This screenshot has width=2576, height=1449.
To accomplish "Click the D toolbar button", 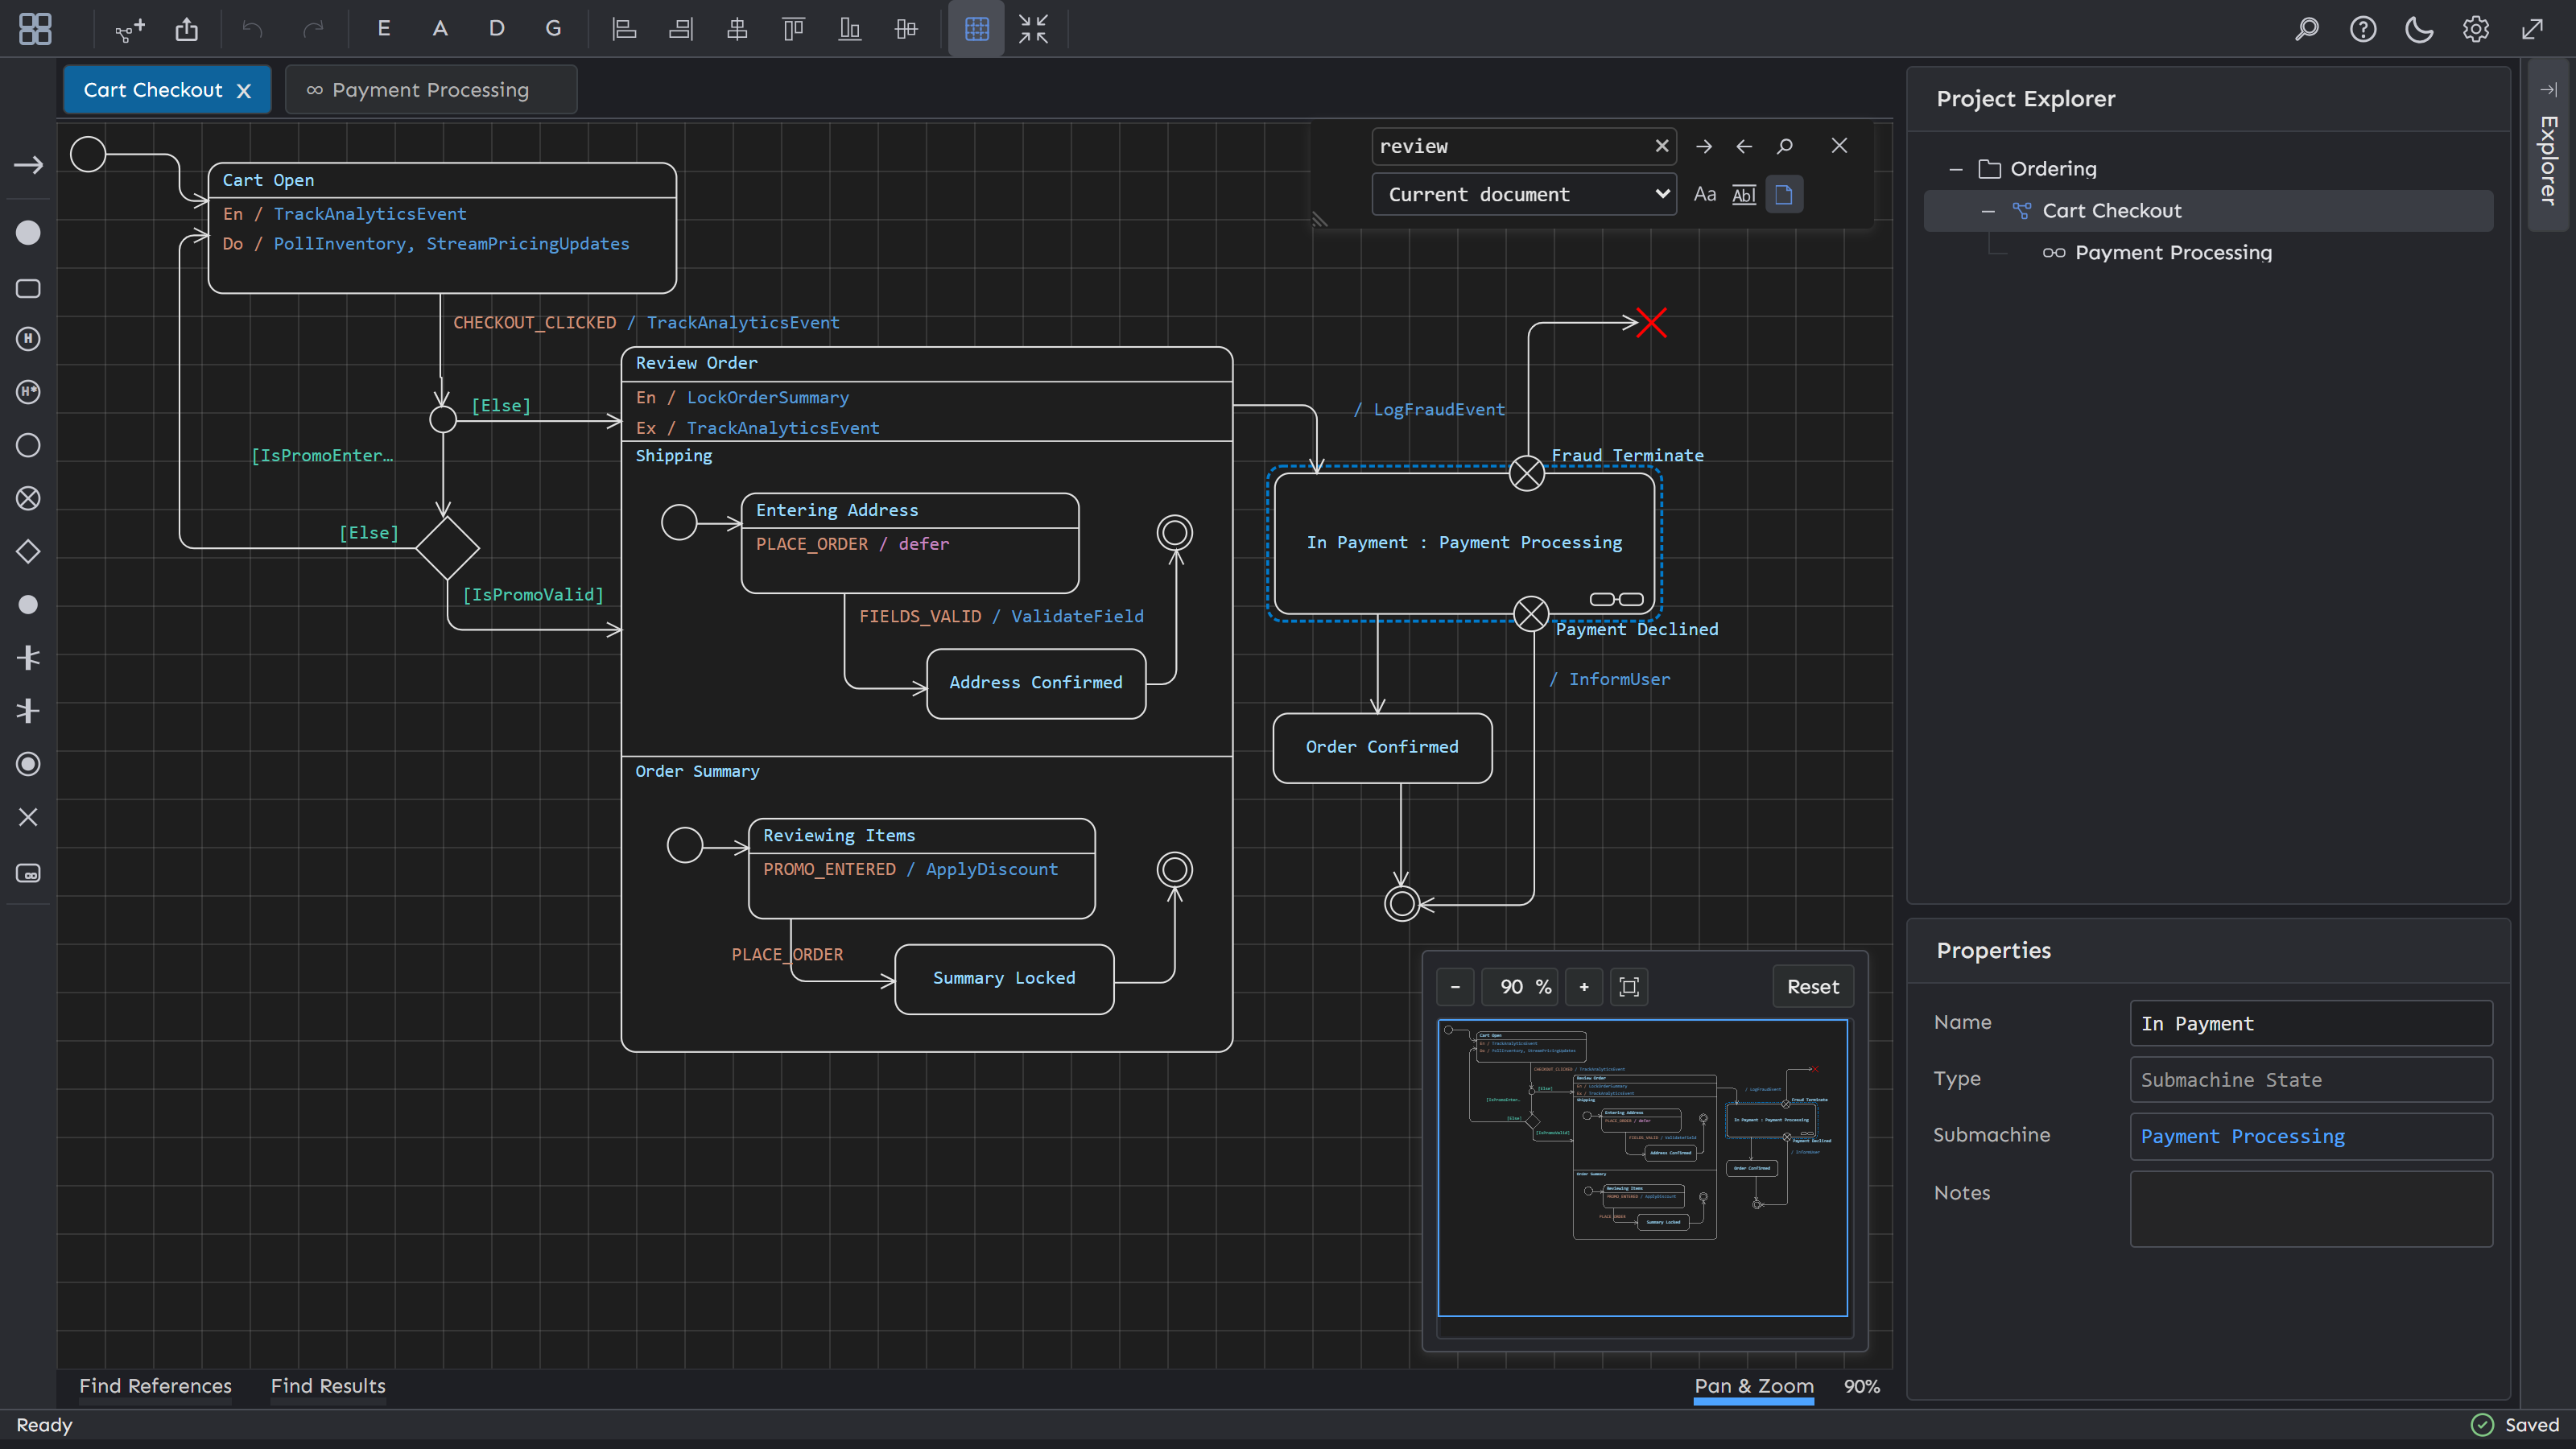I will point(496,29).
